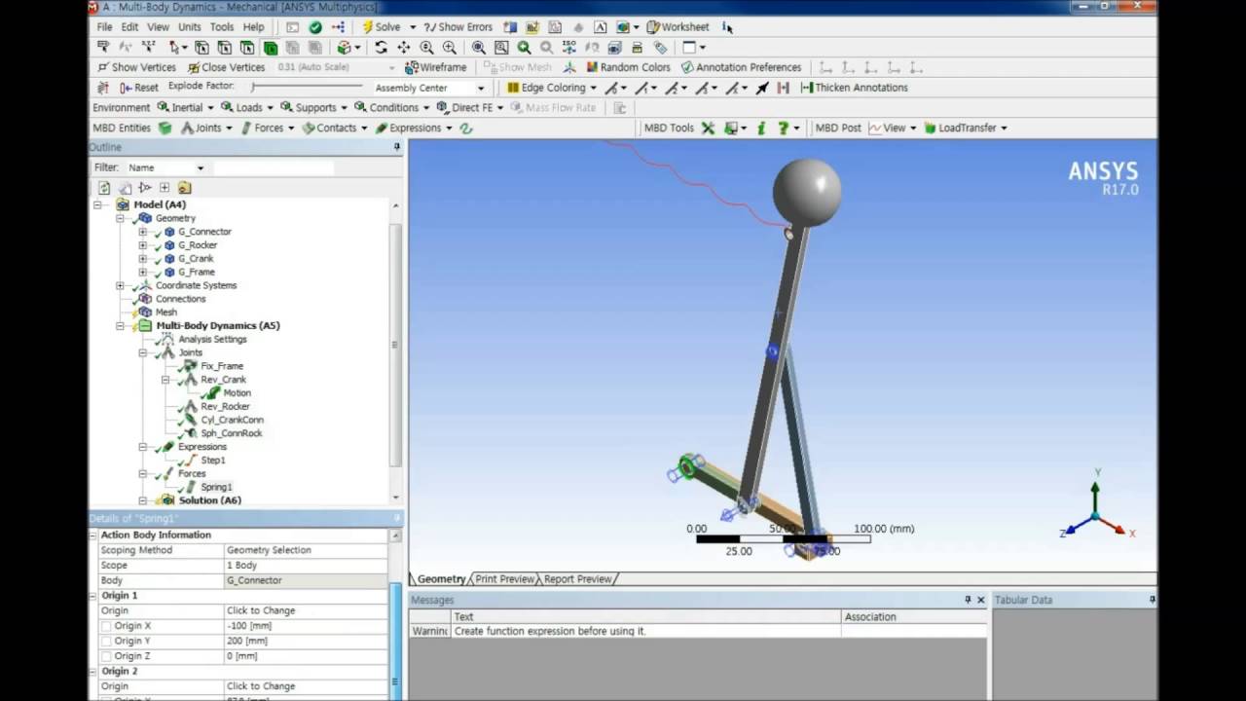Open the Assembly Center dropdown

(x=480, y=88)
